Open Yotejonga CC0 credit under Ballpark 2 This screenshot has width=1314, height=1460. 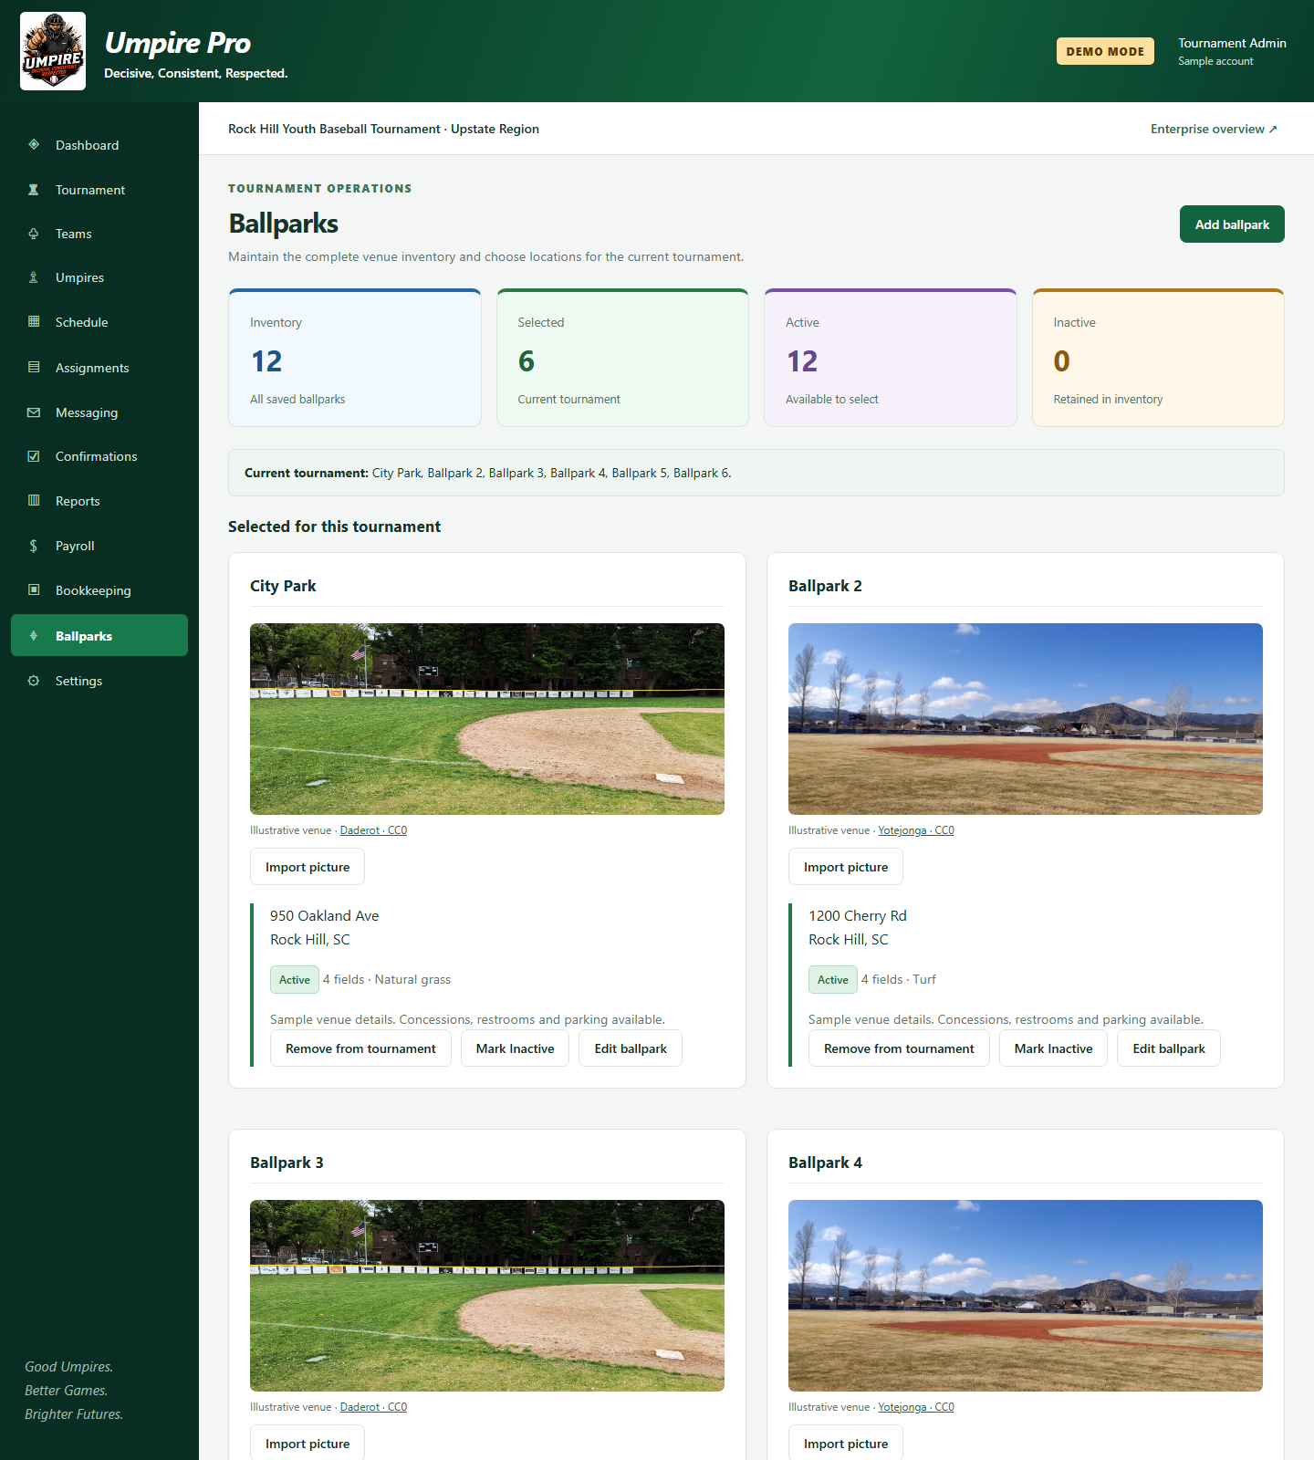pos(916,830)
